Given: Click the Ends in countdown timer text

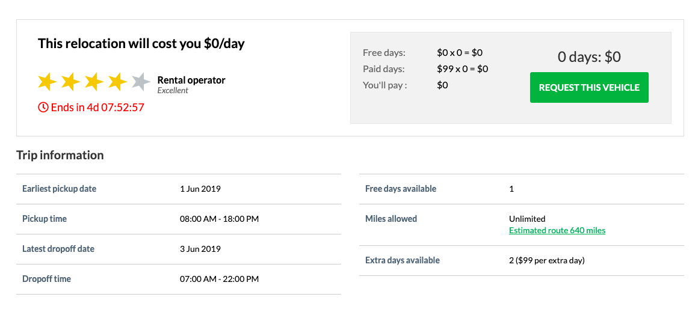Looking at the screenshot, I should pos(97,108).
